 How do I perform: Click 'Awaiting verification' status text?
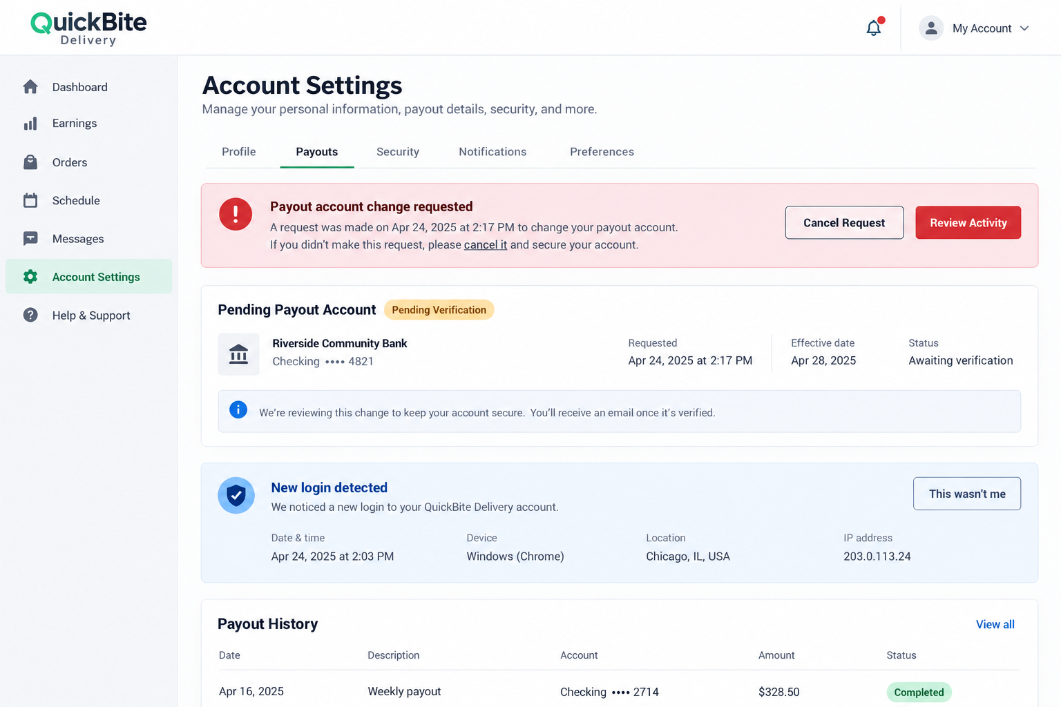point(961,360)
